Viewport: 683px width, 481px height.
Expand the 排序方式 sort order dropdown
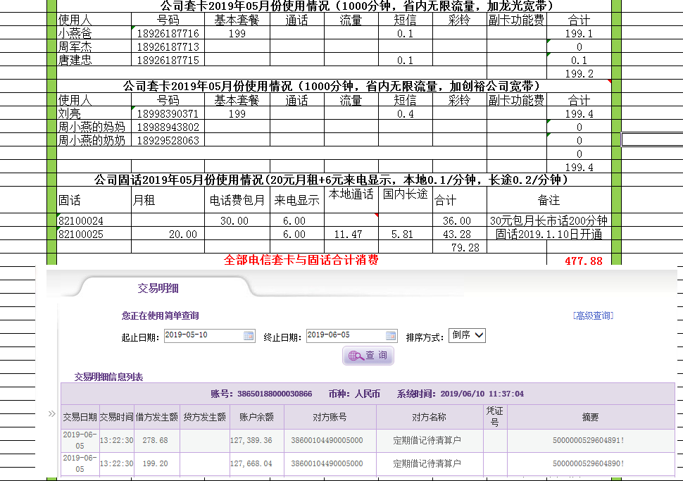(467, 335)
